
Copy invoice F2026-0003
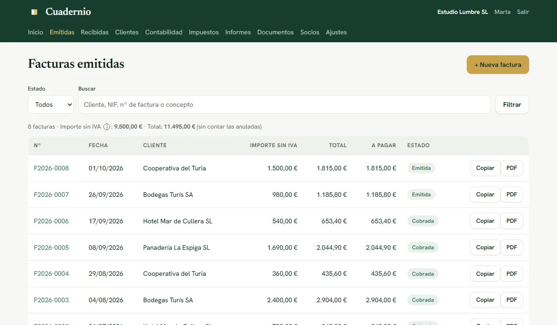point(485,300)
